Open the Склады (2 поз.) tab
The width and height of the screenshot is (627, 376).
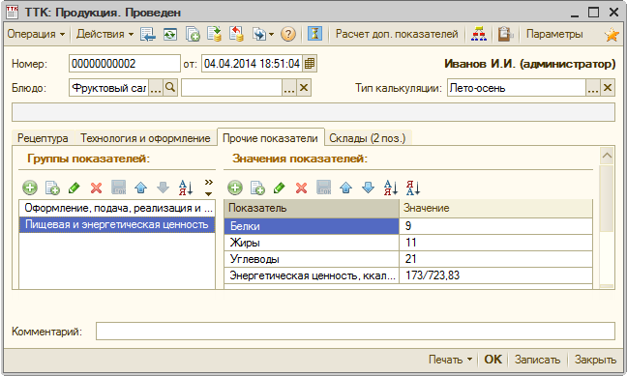click(x=368, y=138)
